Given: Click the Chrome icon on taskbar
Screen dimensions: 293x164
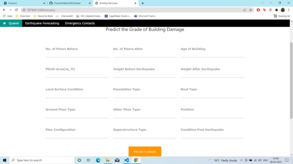Looking at the screenshot, I should click(x=136, y=160).
